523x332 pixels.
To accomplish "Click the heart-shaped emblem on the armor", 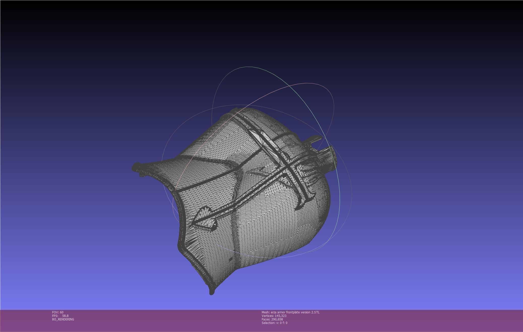I will click(x=205, y=218).
